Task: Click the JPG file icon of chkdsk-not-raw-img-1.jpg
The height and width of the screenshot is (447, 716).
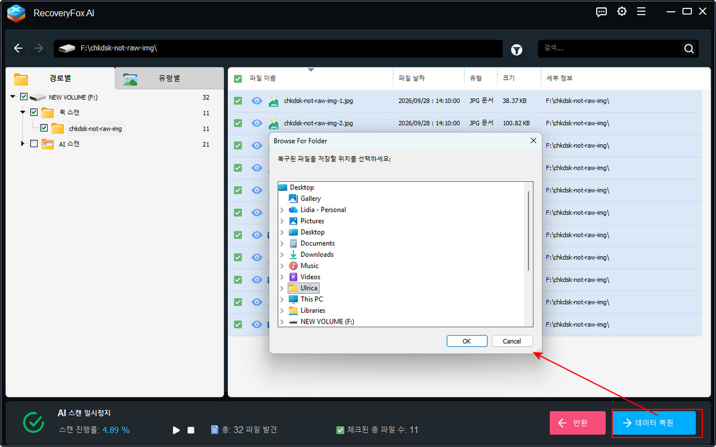Action: tap(273, 101)
